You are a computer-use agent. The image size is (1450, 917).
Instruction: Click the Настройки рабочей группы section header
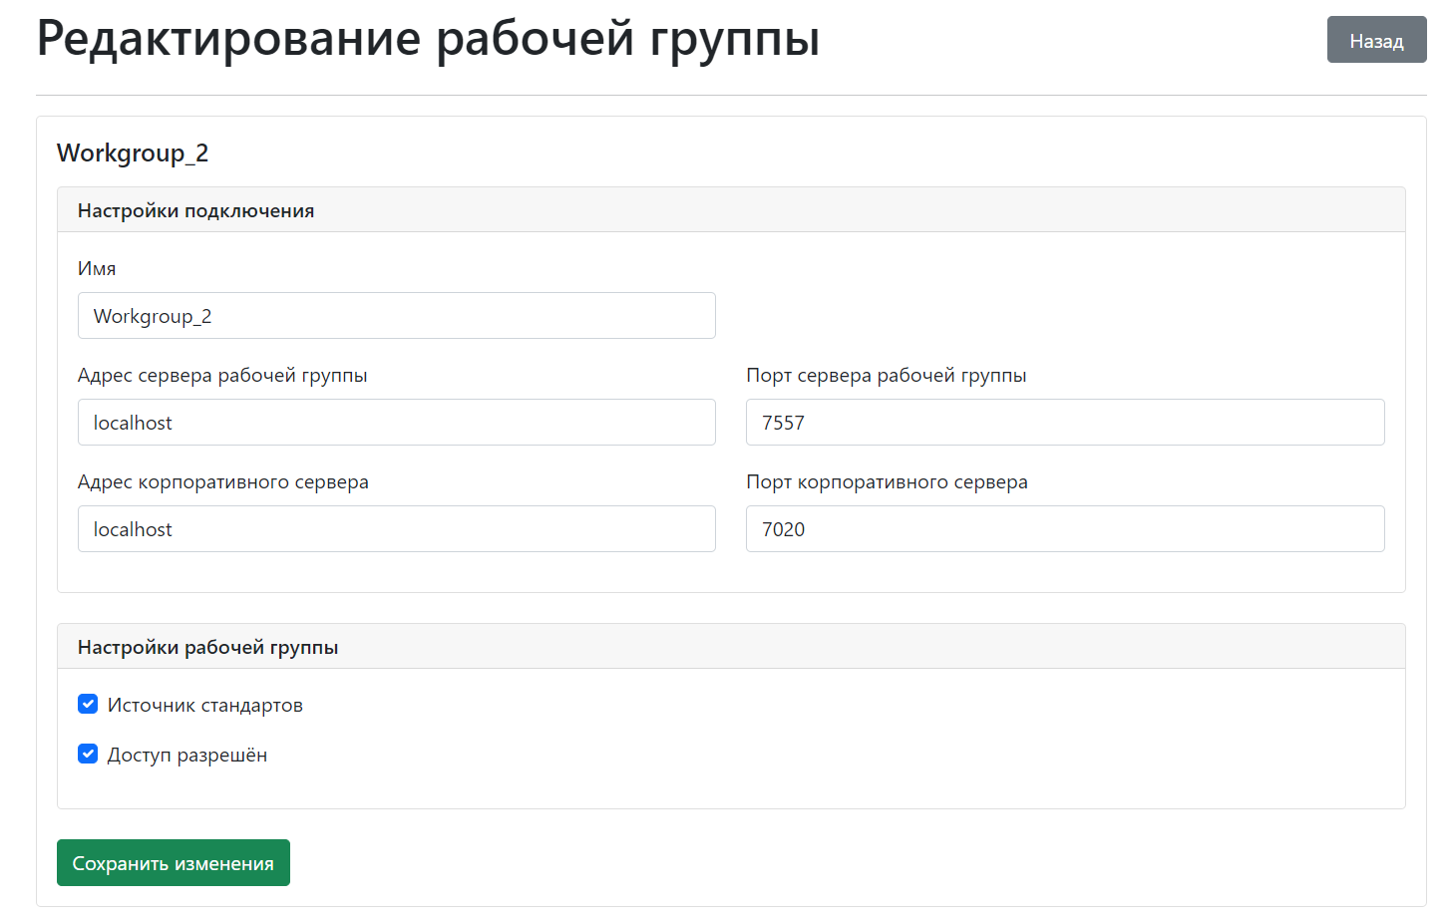[207, 646]
